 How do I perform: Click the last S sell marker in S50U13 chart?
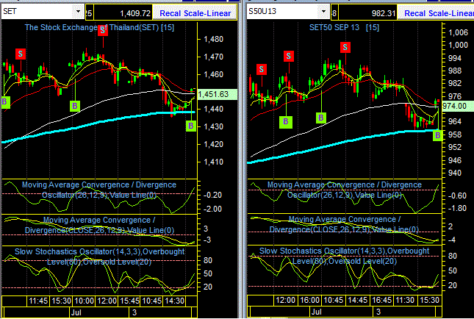point(345,48)
